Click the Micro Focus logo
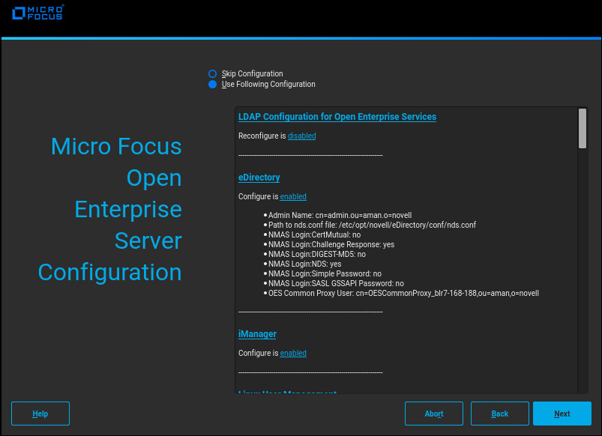 click(x=38, y=13)
